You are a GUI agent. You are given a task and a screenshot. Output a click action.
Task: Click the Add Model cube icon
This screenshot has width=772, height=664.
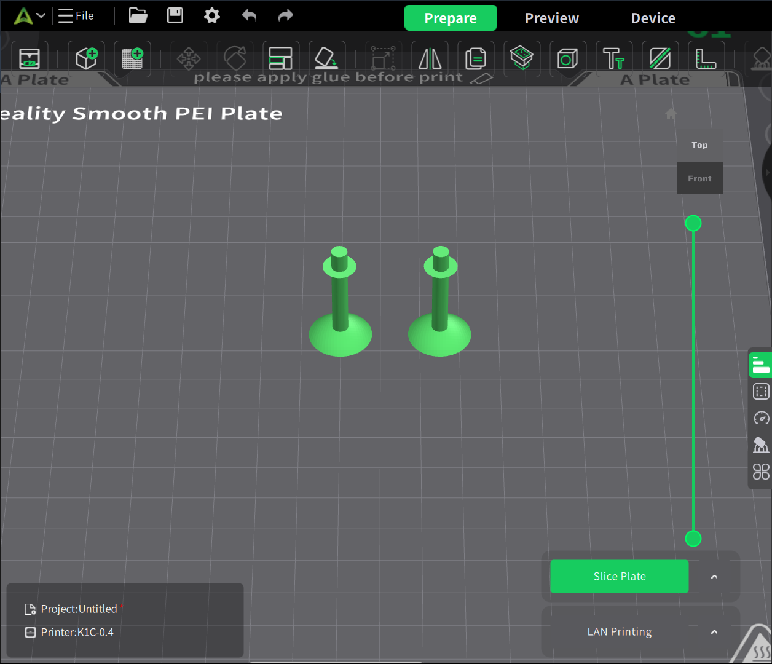point(86,59)
